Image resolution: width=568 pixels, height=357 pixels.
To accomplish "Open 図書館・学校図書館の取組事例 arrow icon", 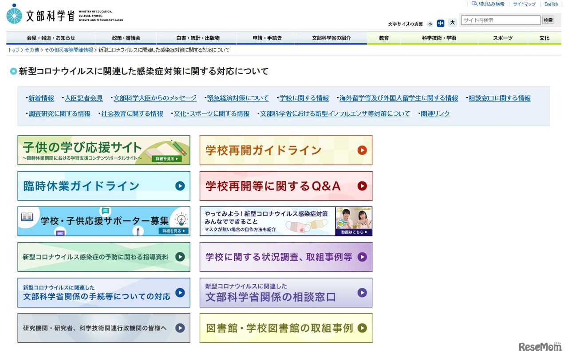I will click(x=362, y=328).
